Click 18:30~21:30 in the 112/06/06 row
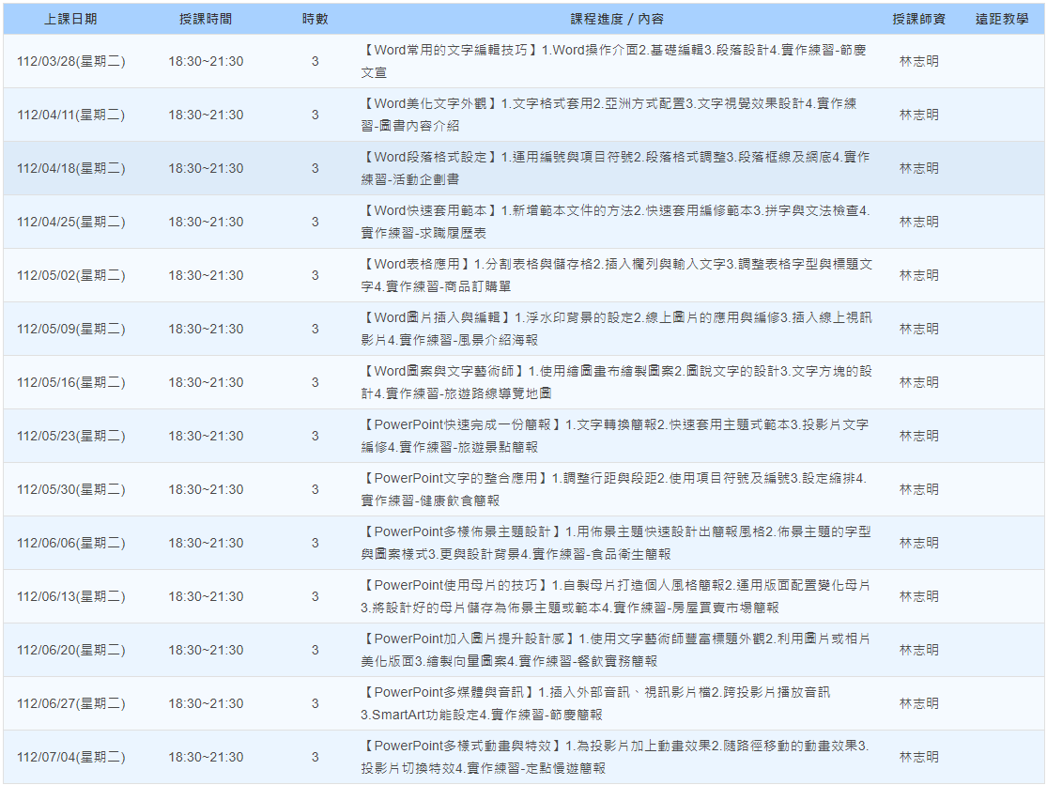1047x785 pixels. tap(206, 543)
